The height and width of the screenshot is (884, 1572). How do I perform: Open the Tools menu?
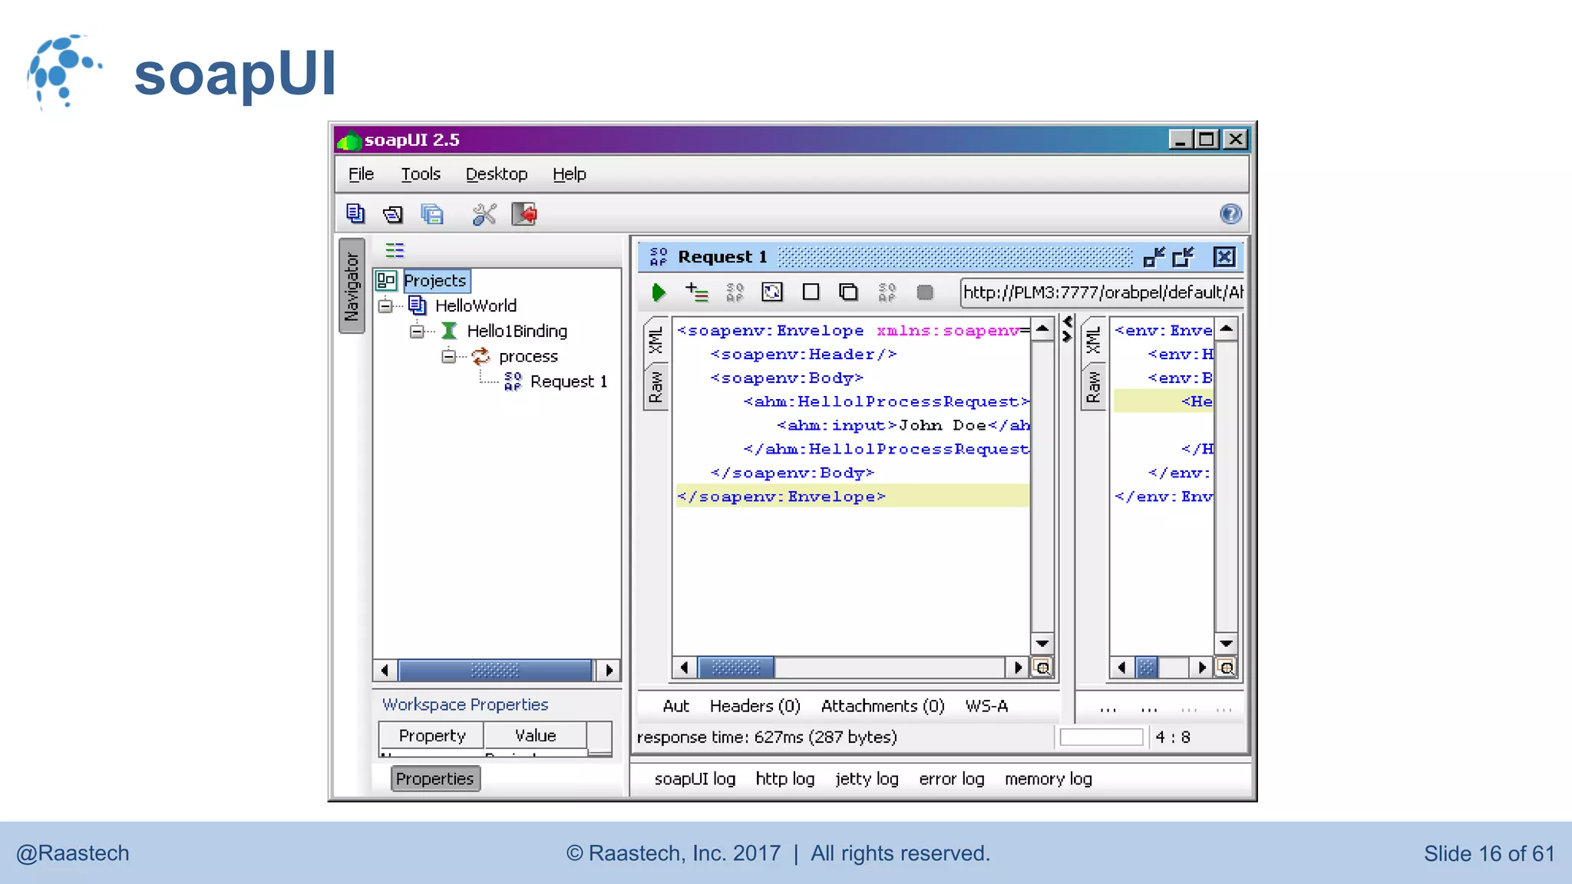pos(421,174)
